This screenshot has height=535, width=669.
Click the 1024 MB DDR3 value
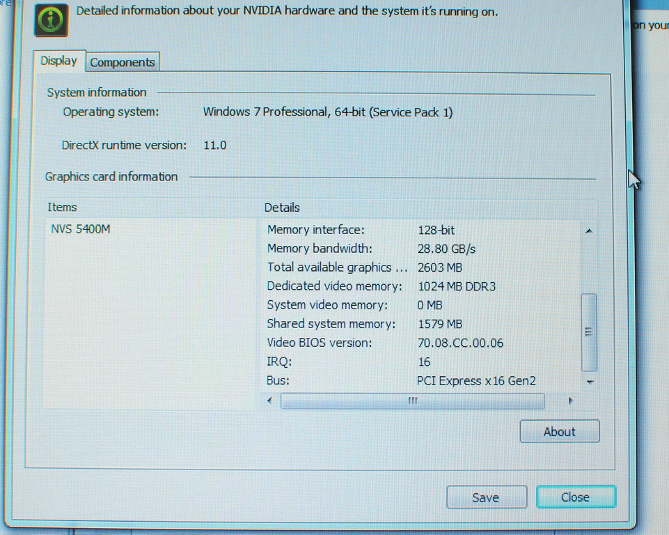[x=457, y=286]
